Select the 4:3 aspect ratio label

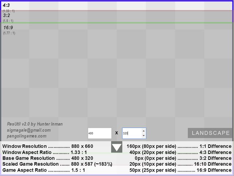click(7, 5)
